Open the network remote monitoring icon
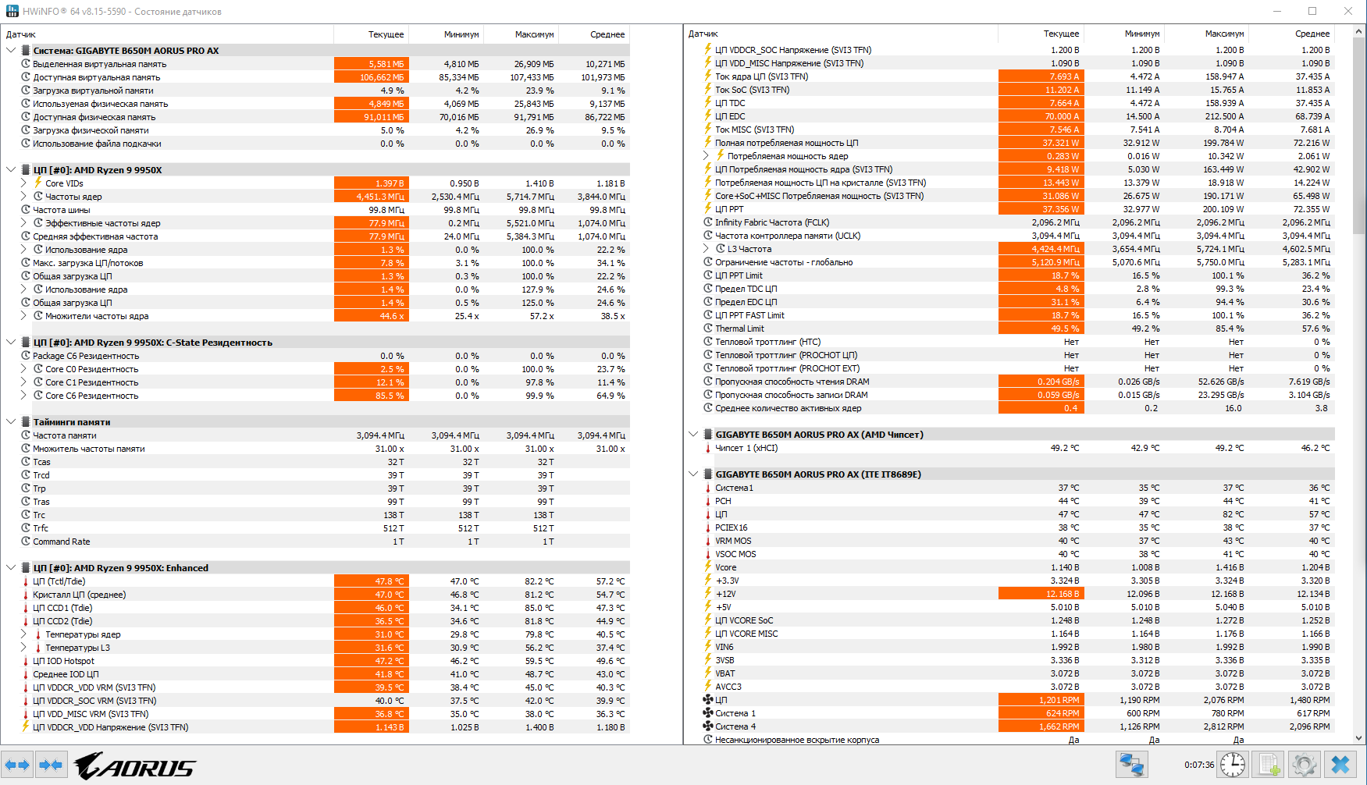Screen dimensions: 1367x785 (x=1131, y=765)
